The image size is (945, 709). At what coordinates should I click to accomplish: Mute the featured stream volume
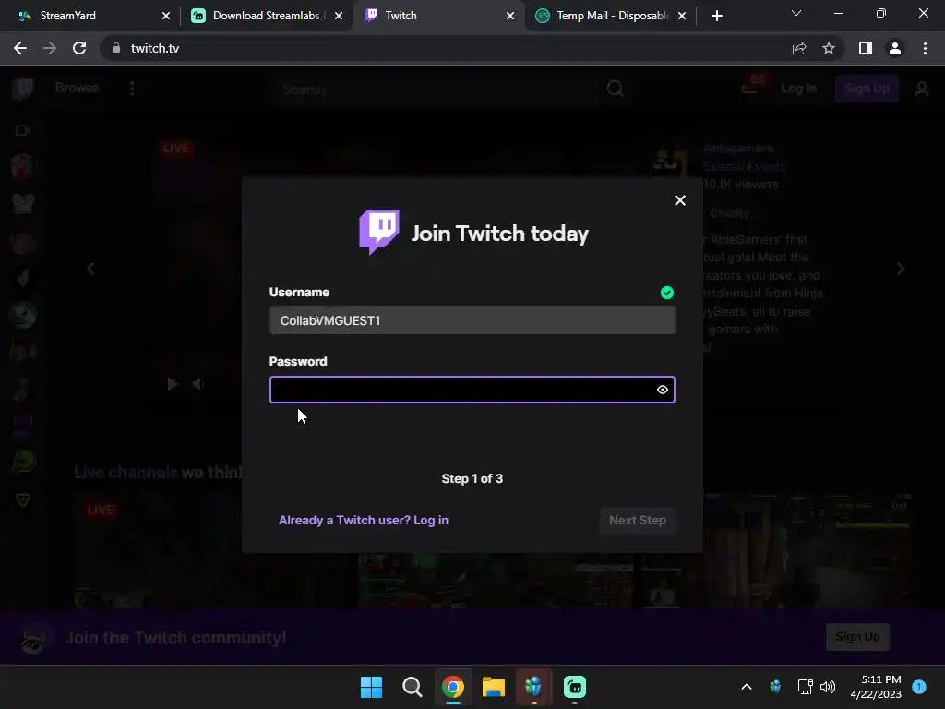tap(197, 384)
